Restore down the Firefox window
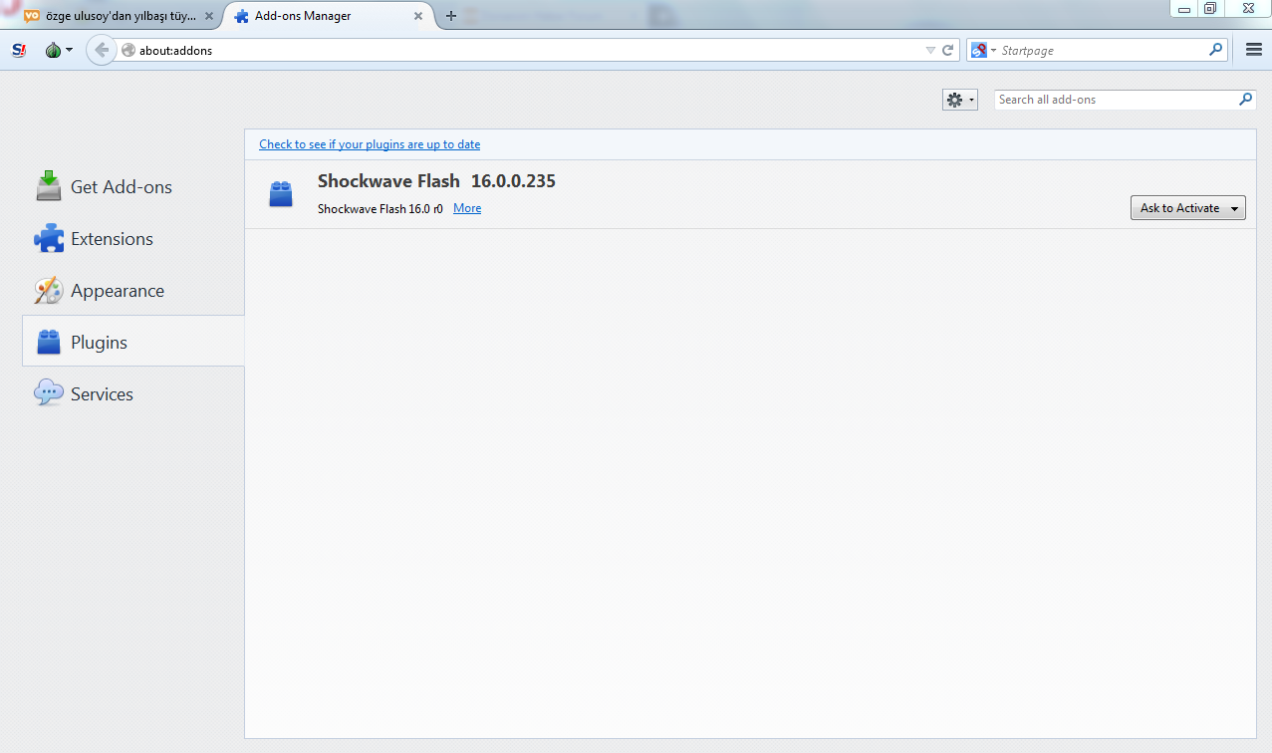 pyautogui.click(x=1210, y=8)
